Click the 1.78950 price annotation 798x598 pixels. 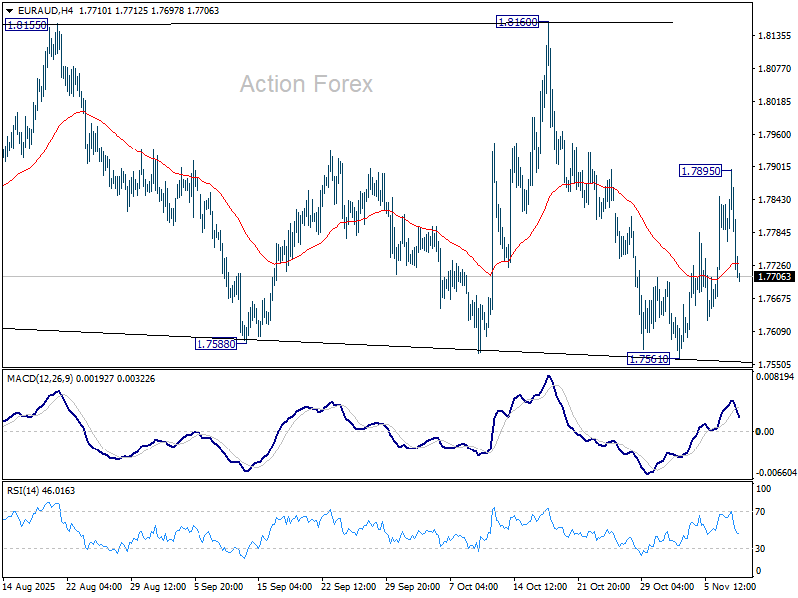pyautogui.click(x=700, y=171)
